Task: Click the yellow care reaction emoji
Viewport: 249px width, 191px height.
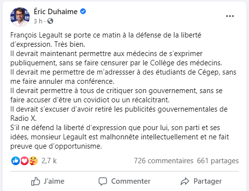Action: click(x=33, y=161)
